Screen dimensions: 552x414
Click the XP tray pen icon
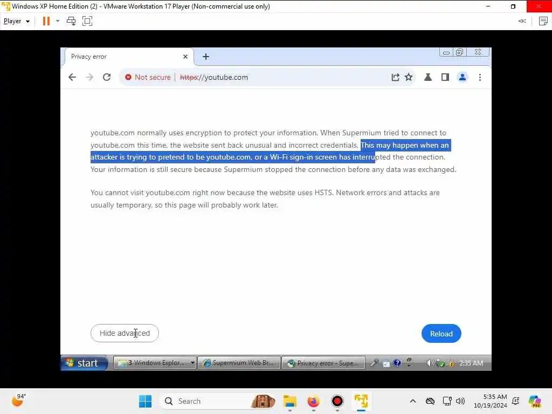tap(374, 363)
